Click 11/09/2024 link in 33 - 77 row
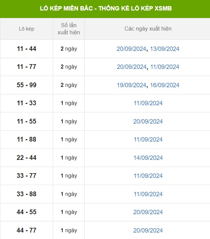This screenshot has height=239, width=210. pos(148,176)
